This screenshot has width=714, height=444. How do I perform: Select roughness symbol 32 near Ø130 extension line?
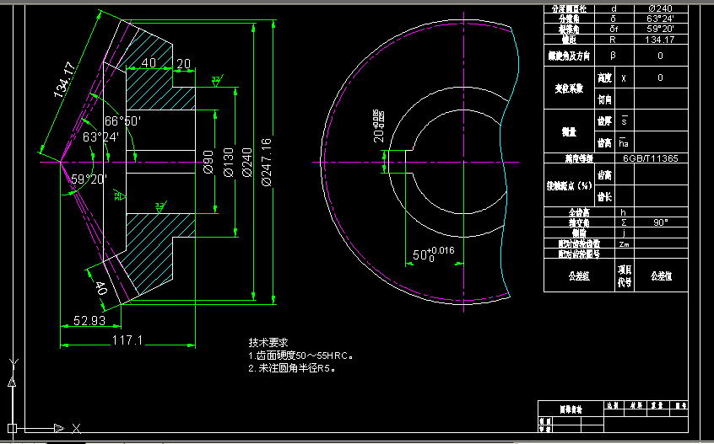(x=216, y=82)
